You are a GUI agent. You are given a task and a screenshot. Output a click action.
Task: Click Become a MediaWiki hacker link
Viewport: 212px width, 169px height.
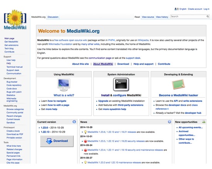pos(178,95)
